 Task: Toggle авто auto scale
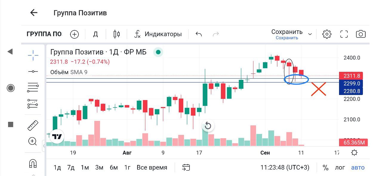(x=358, y=168)
